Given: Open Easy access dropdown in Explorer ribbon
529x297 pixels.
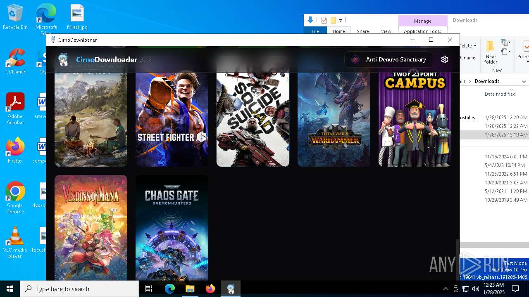Looking at the screenshot, I should pyautogui.click(x=505, y=52).
